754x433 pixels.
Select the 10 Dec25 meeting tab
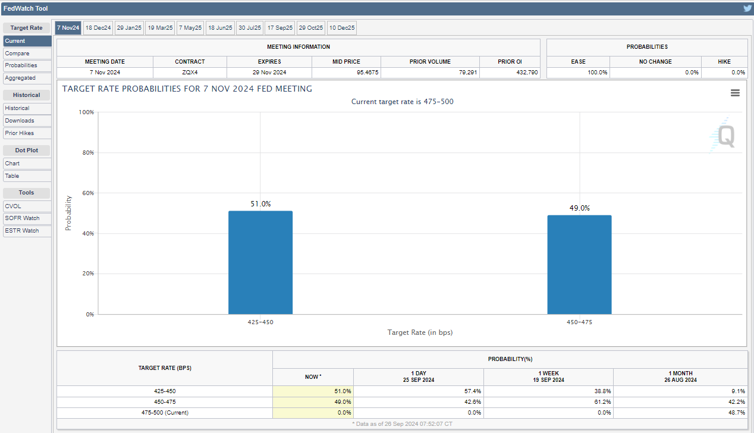click(x=342, y=28)
